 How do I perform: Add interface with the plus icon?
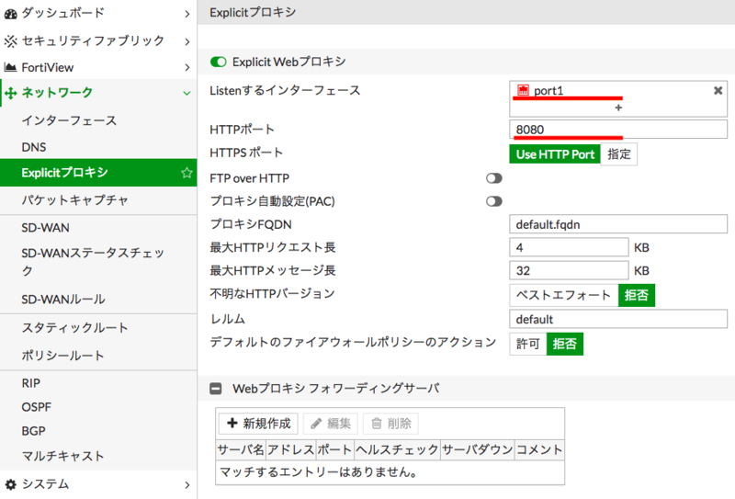click(x=618, y=108)
